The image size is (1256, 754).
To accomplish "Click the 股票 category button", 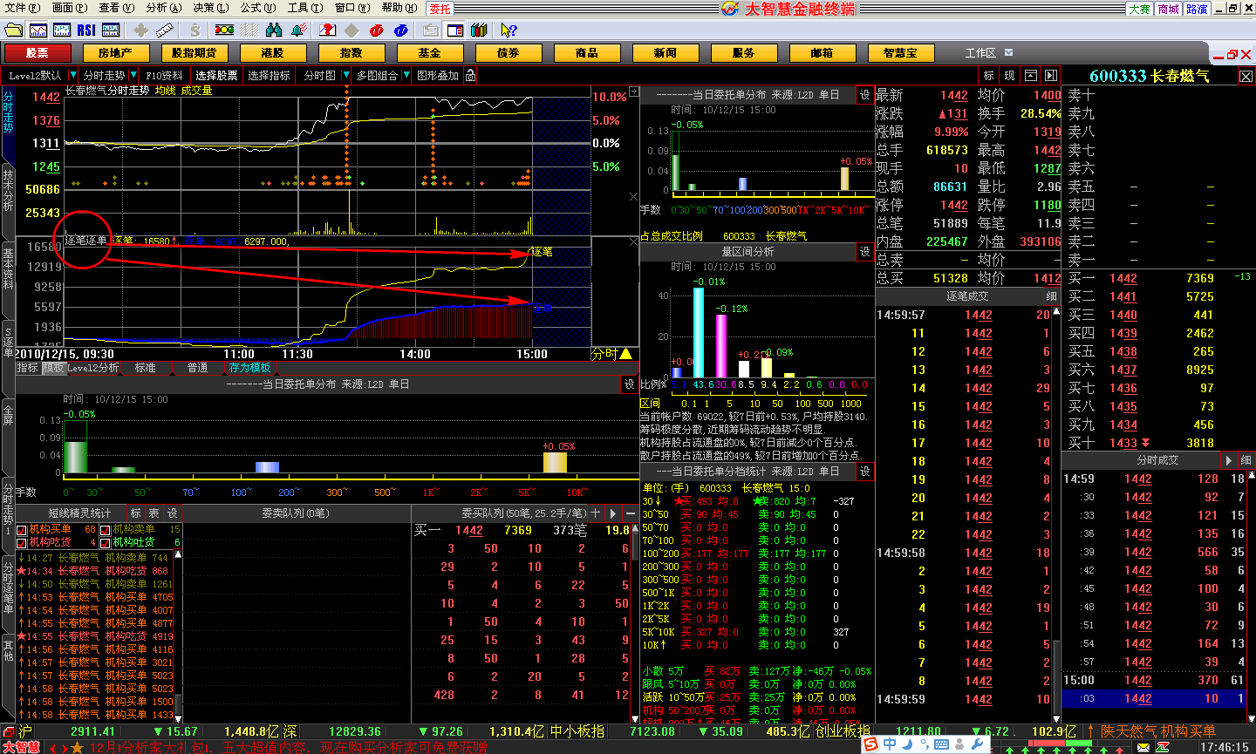I will (x=37, y=53).
